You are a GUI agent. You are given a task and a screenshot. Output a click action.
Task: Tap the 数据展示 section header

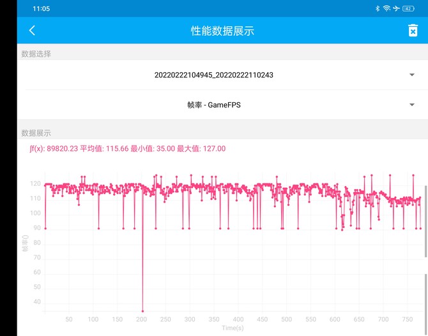pos(36,133)
